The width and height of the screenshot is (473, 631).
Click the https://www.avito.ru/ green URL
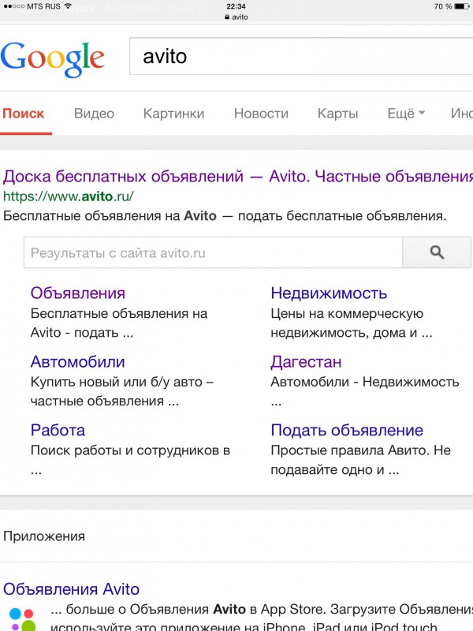pos(68,196)
